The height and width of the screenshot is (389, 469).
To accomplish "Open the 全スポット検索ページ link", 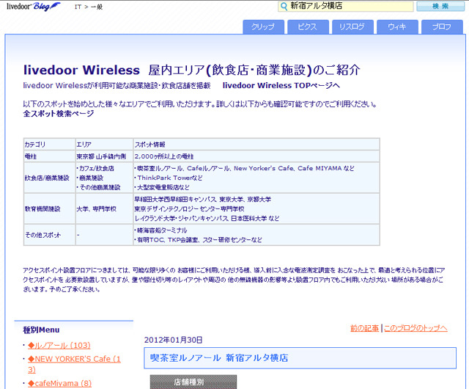I will click(59, 114).
